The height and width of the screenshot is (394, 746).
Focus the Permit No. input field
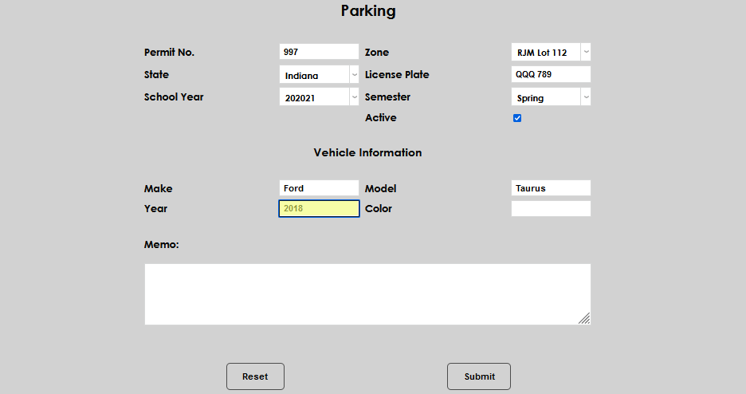click(319, 52)
